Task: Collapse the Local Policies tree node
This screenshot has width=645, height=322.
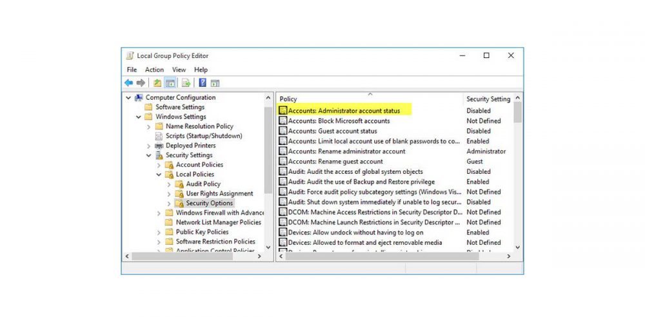Action: pos(159,175)
